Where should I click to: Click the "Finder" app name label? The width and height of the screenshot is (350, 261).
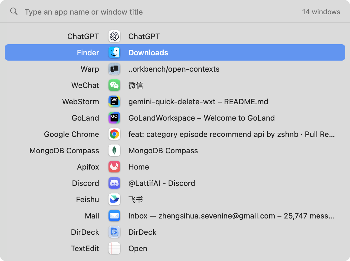tap(88, 53)
